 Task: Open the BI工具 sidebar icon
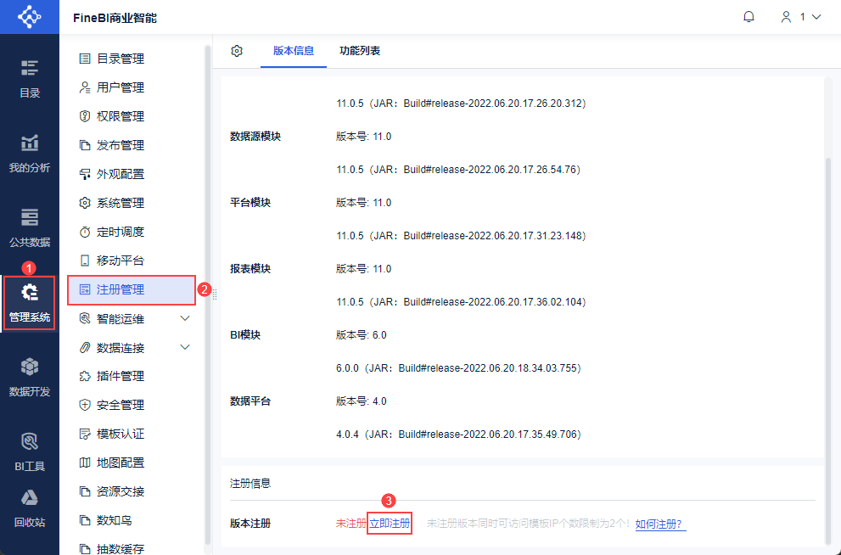[x=30, y=441]
